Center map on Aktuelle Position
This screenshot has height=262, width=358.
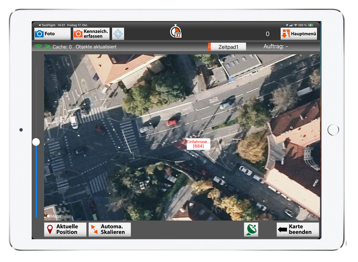(65, 229)
